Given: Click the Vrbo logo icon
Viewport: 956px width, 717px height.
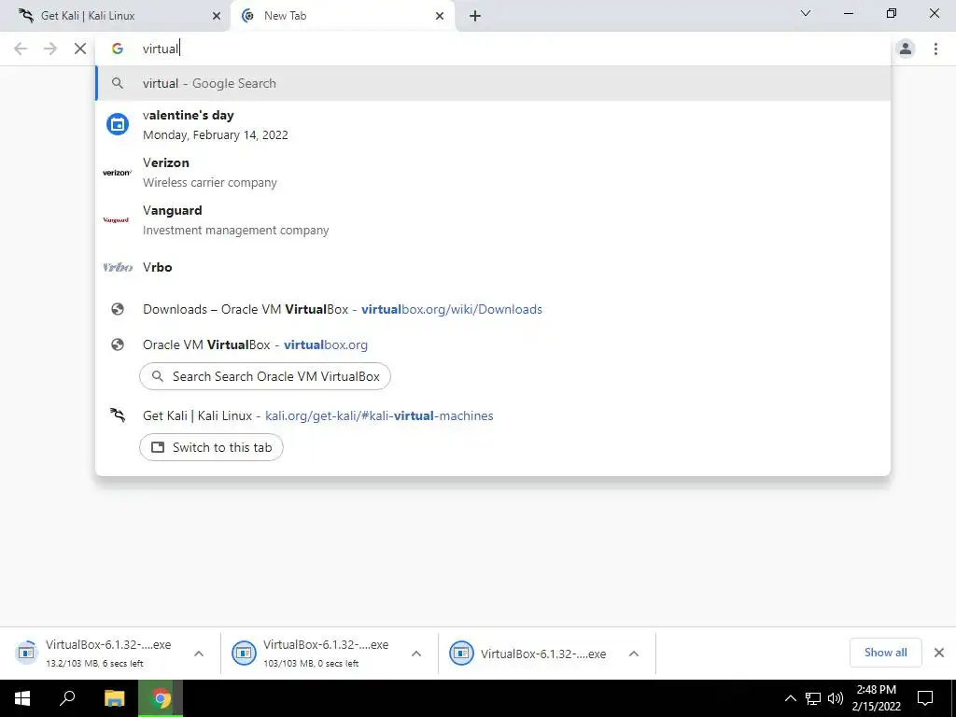Looking at the screenshot, I should tap(118, 267).
